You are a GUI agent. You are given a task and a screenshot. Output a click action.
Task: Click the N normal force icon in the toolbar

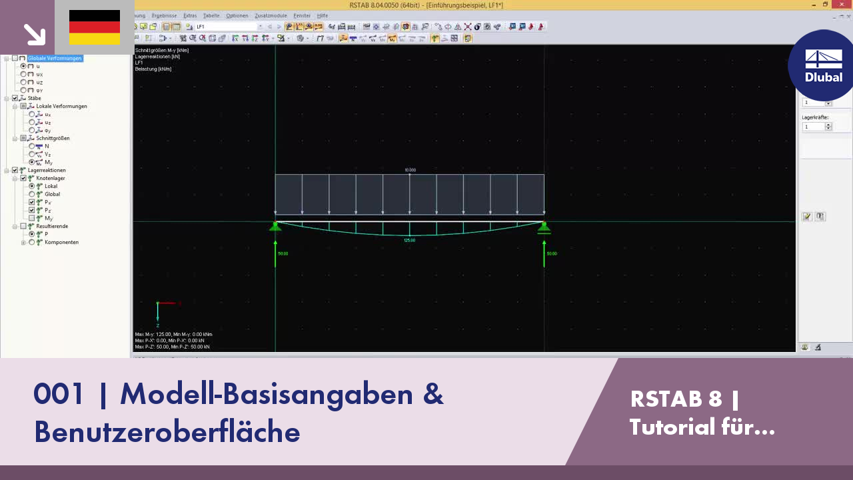[353, 38]
